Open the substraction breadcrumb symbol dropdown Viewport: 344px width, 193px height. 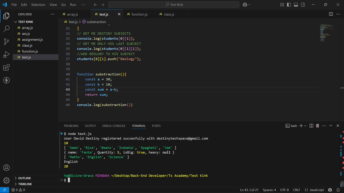tap(94, 22)
